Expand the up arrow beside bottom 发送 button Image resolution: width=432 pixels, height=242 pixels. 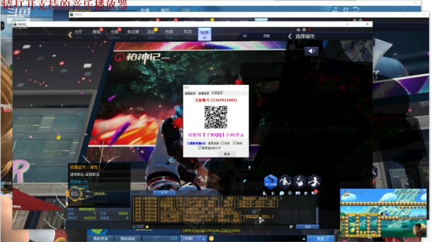304,238
